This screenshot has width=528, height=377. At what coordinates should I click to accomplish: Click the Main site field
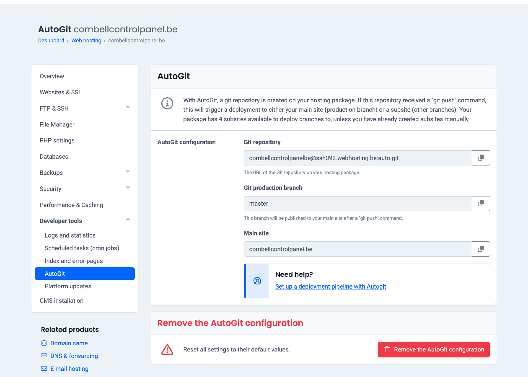358,249
